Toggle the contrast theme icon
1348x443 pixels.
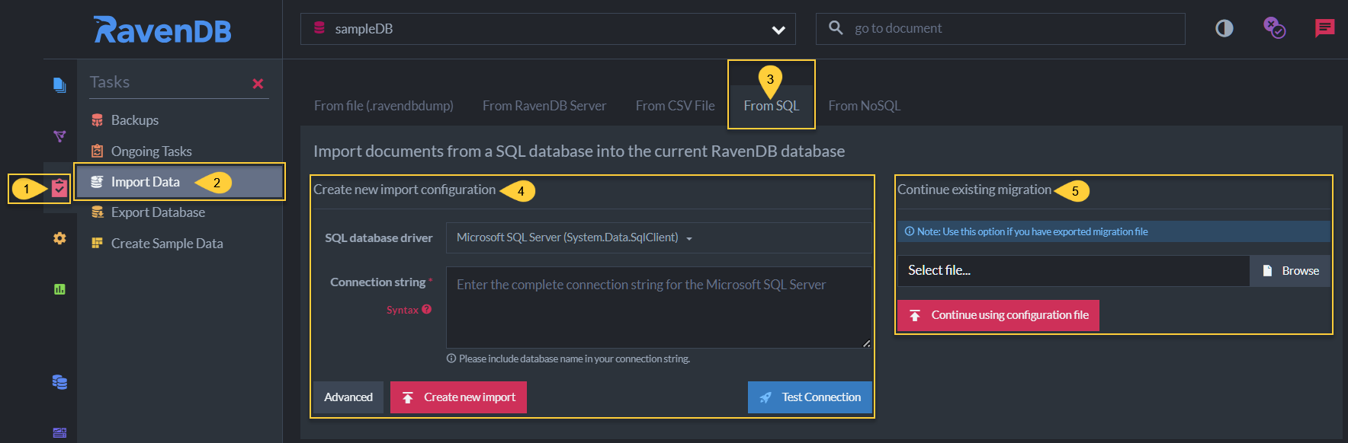(1224, 28)
